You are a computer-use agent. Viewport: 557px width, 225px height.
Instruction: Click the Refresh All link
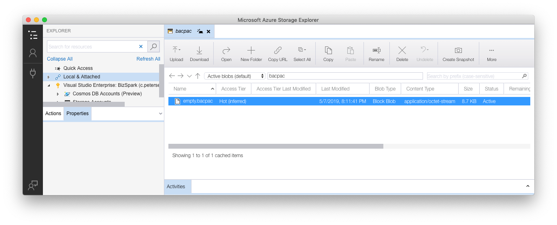click(x=148, y=59)
